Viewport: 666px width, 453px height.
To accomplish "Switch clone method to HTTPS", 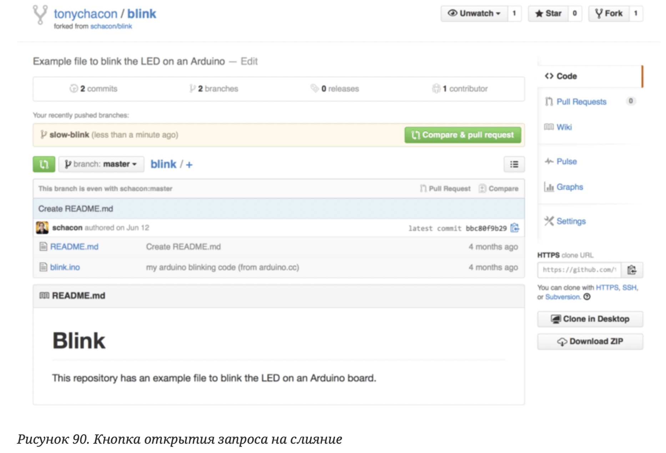I will click(607, 287).
